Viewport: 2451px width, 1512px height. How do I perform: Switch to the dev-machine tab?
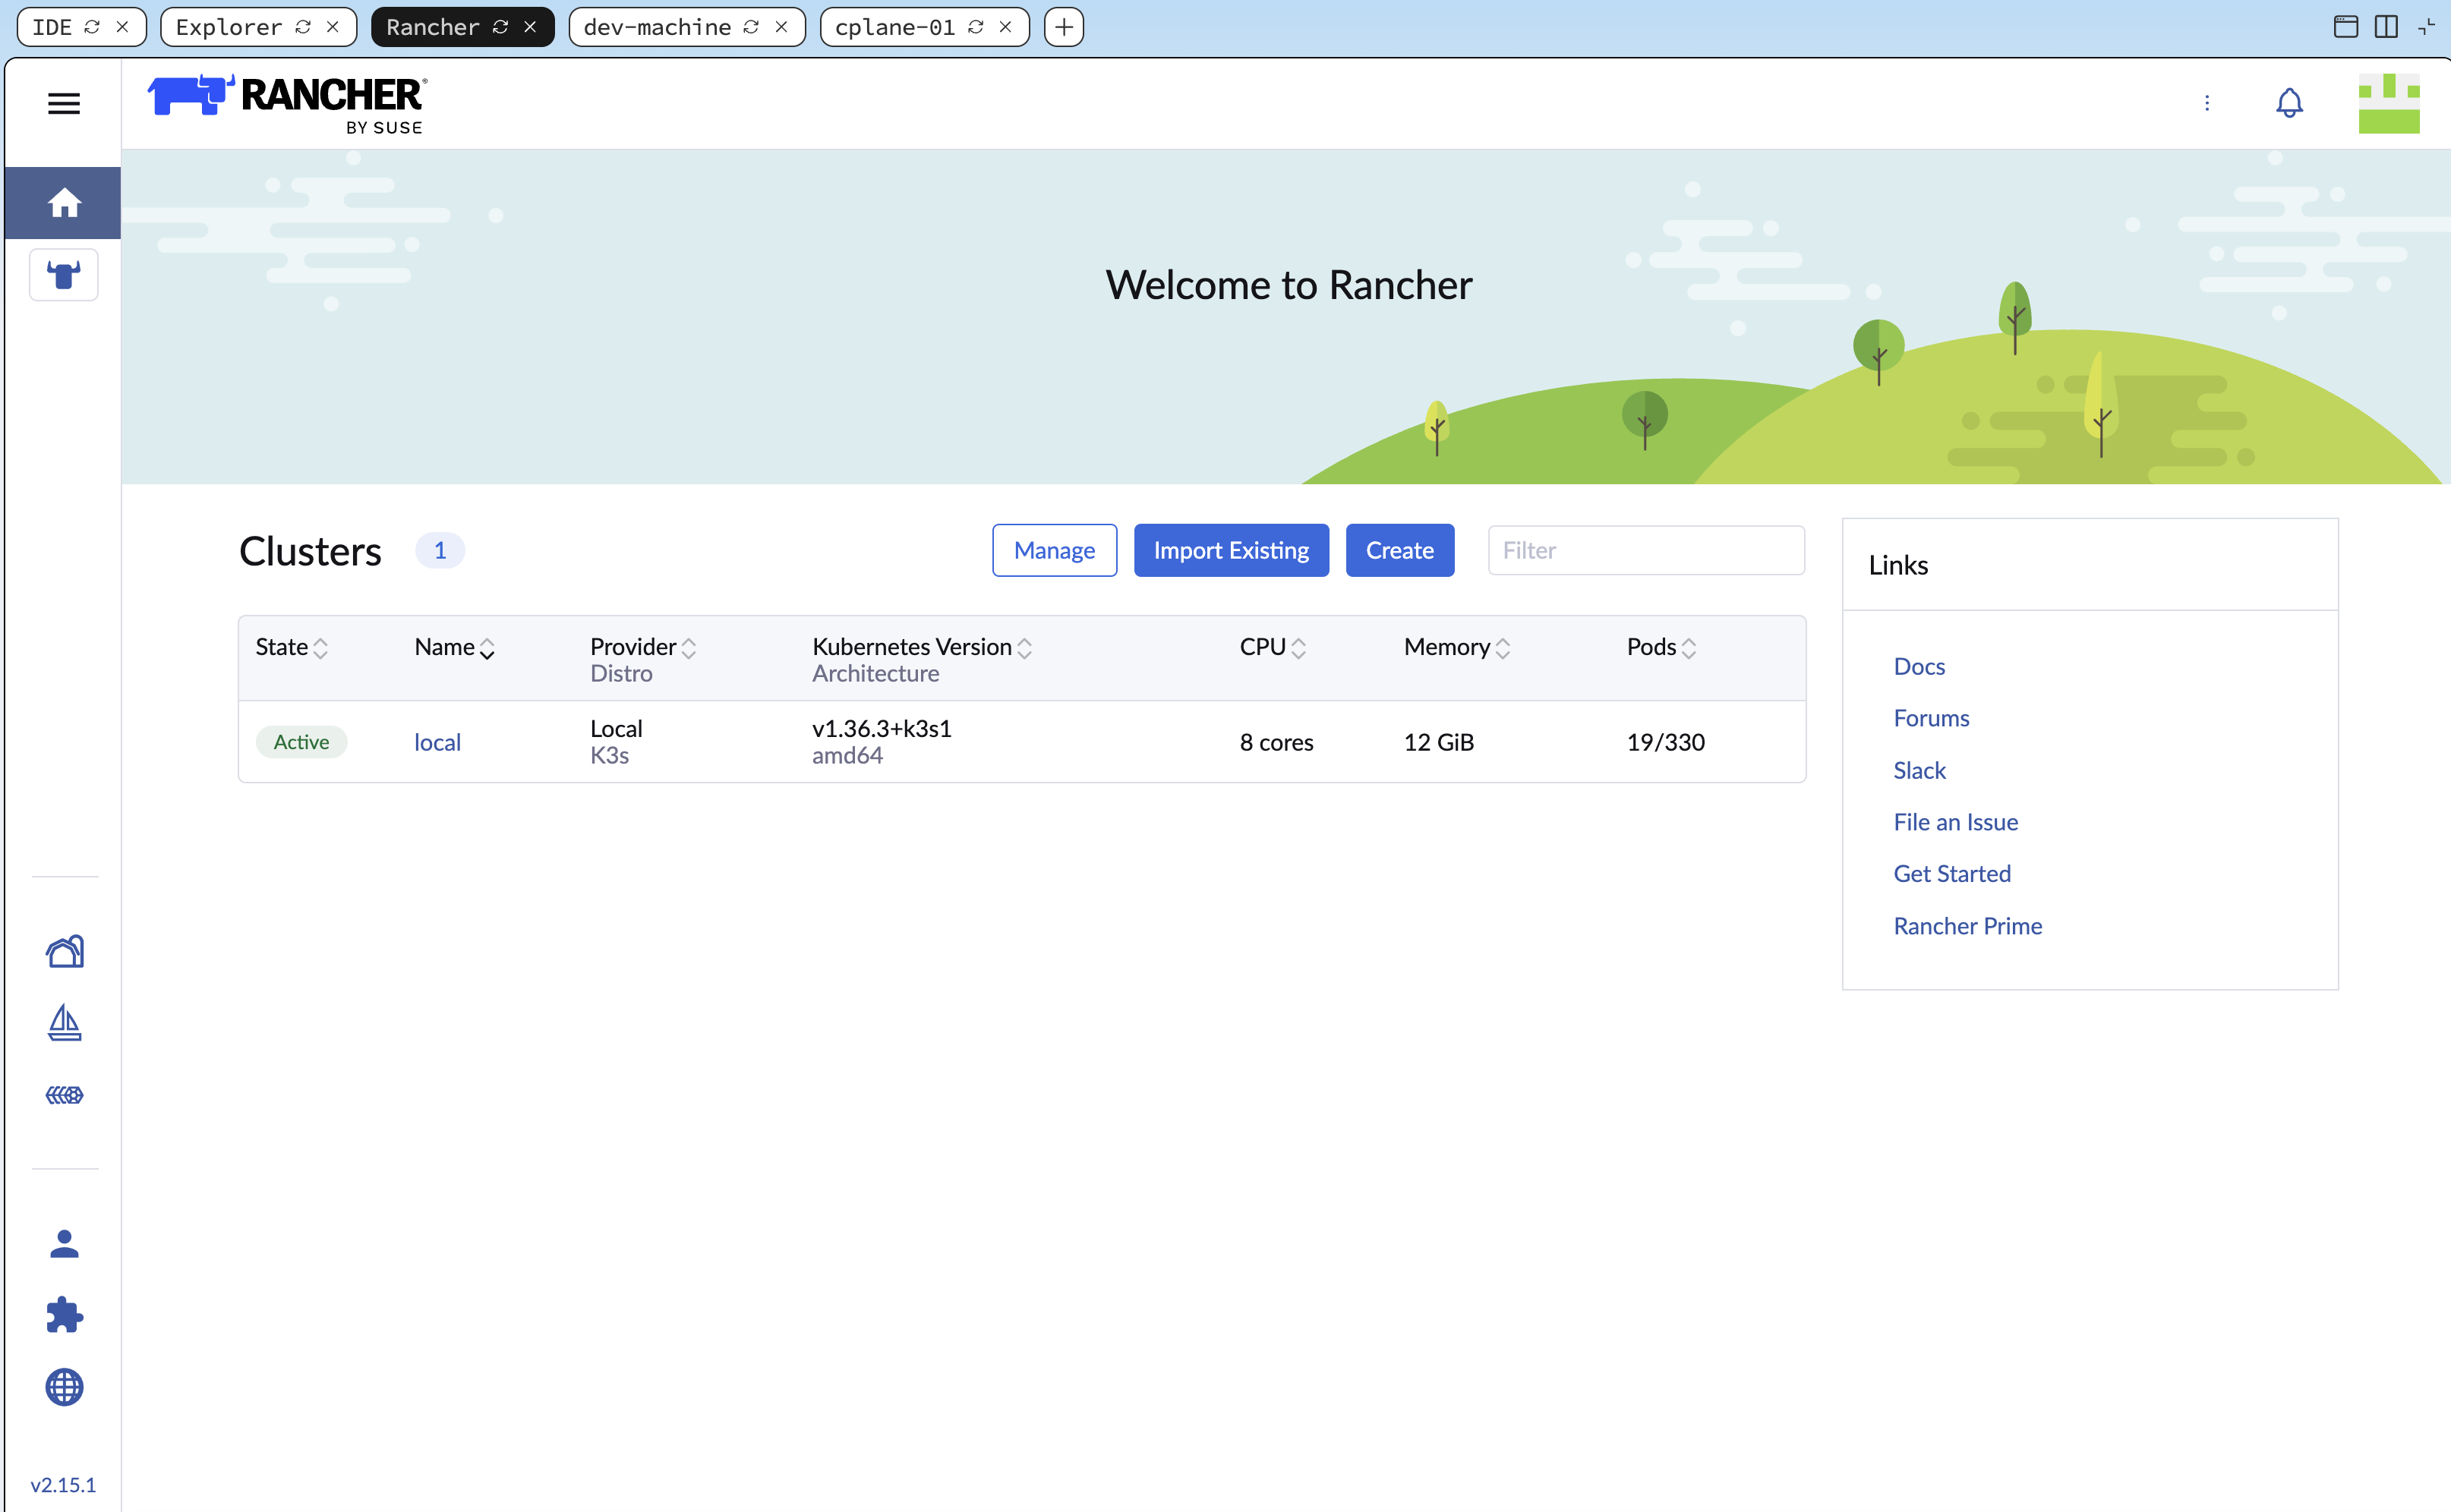[658, 27]
